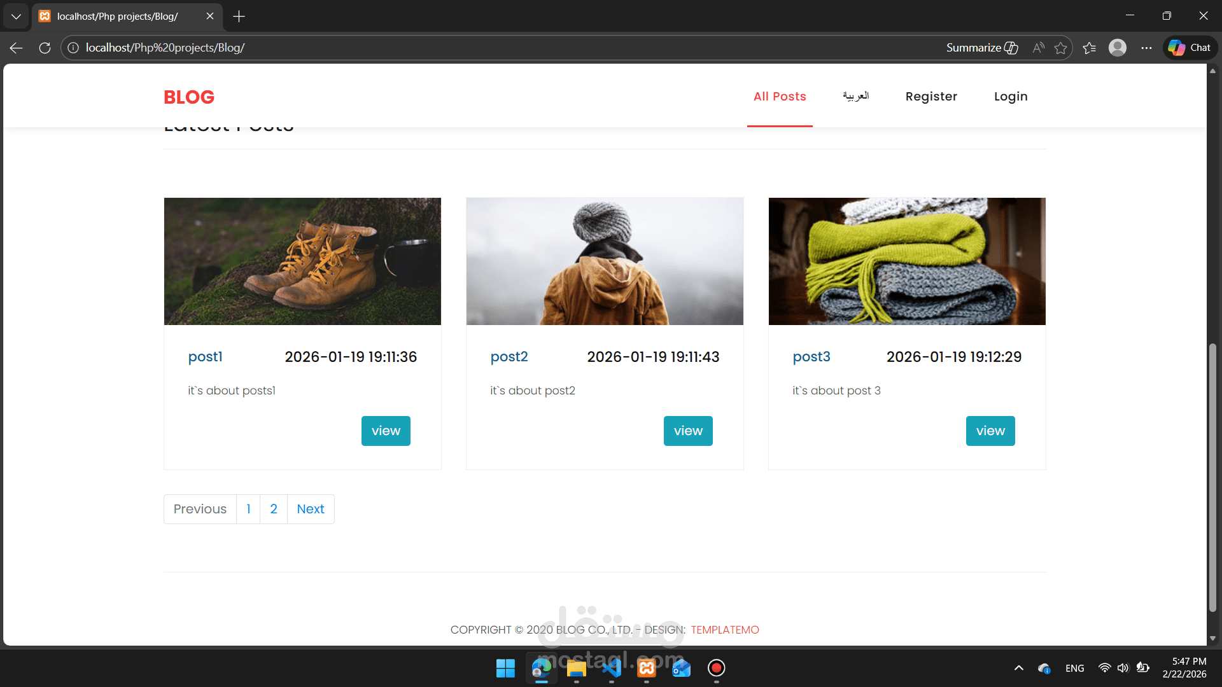1222x687 pixels.
Task: Click the green scarf post3 thumbnail
Action: (907, 261)
